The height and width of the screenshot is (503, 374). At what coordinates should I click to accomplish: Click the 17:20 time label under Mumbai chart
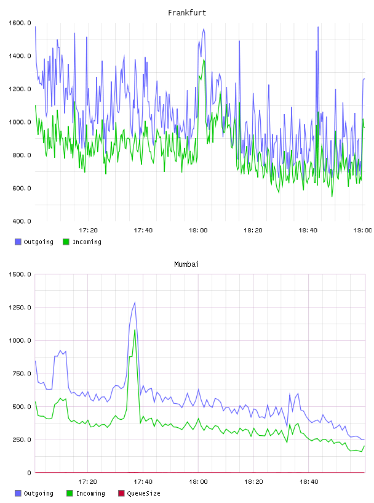[x=88, y=482]
